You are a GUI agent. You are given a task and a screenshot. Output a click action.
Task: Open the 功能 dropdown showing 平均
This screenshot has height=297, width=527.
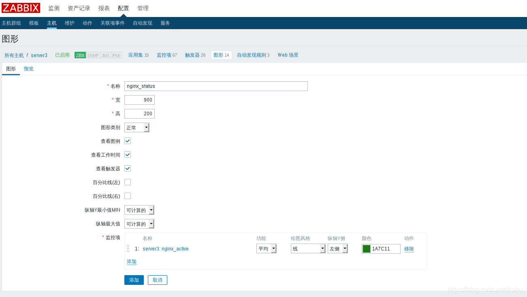(x=266, y=248)
